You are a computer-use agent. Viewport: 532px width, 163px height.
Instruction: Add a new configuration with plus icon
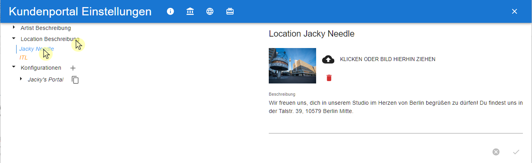click(x=73, y=68)
